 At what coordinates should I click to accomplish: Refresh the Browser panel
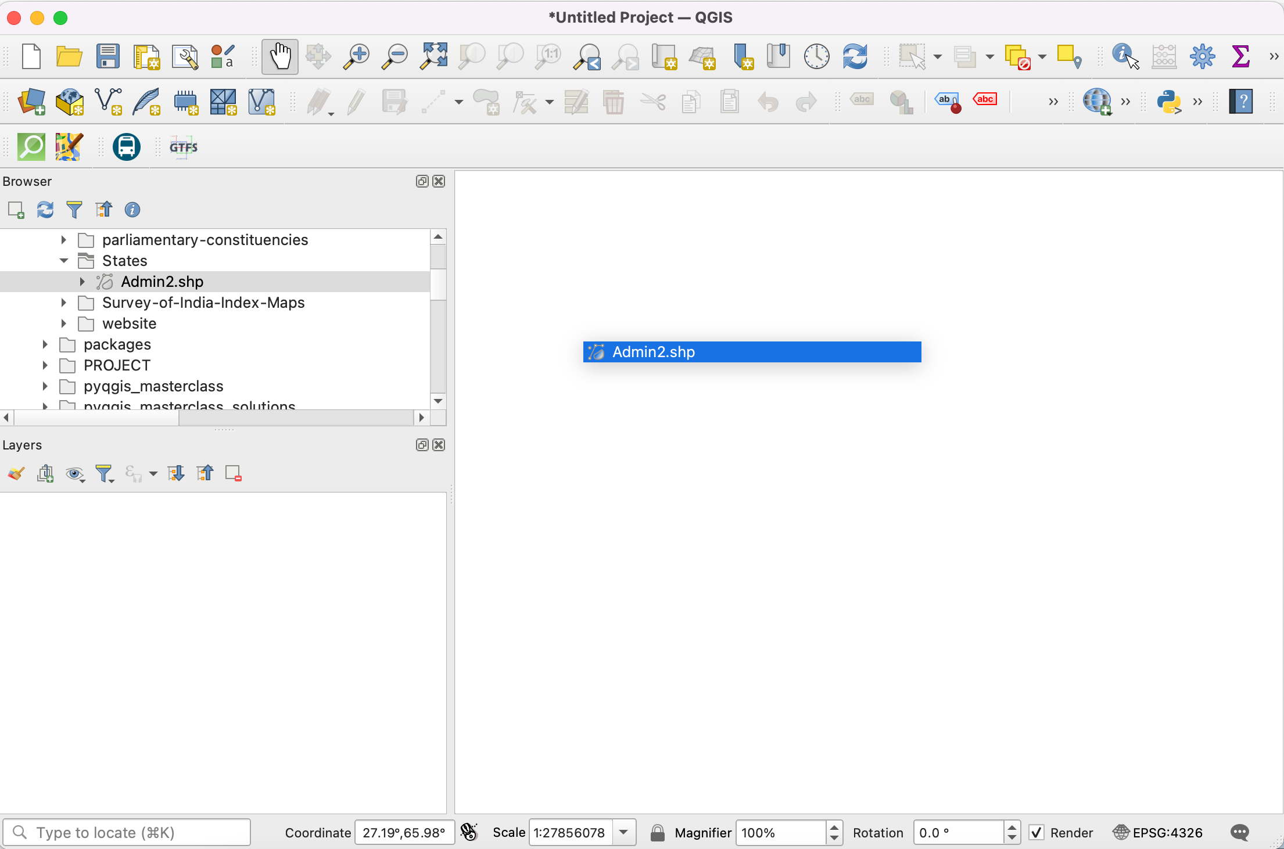pyautogui.click(x=45, y=210)
